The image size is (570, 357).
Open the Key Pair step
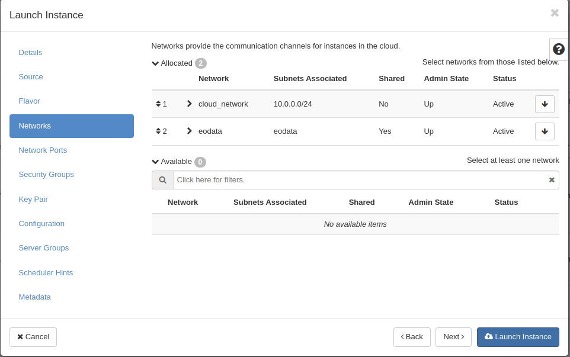pyautogui.click(x=33, y=200)
